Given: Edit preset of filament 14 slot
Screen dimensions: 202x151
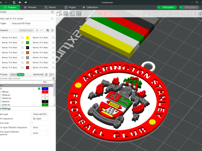Looking at the screenshot, I should 53,68.
